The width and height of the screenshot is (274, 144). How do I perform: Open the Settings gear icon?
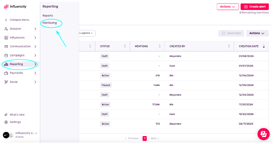tap(6, 122)
